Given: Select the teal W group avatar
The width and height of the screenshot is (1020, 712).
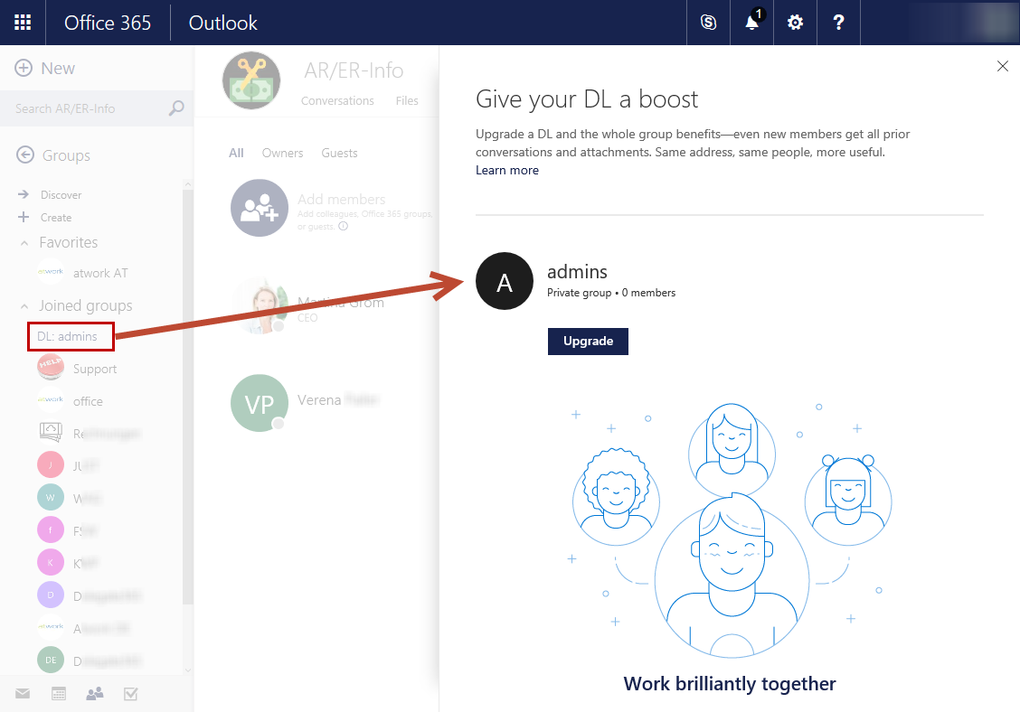Looking at the screenshot, I should (x=51, y=498).
